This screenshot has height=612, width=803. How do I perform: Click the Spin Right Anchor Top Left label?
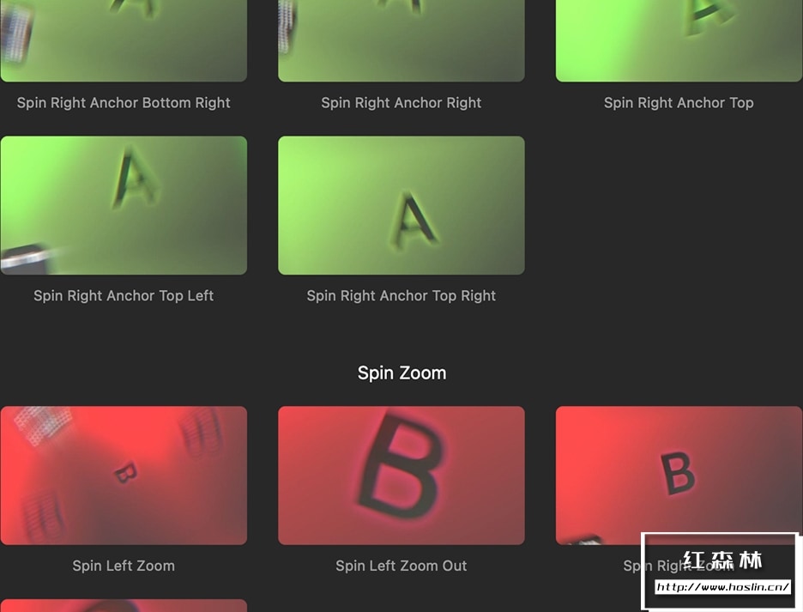click(124, 296)
